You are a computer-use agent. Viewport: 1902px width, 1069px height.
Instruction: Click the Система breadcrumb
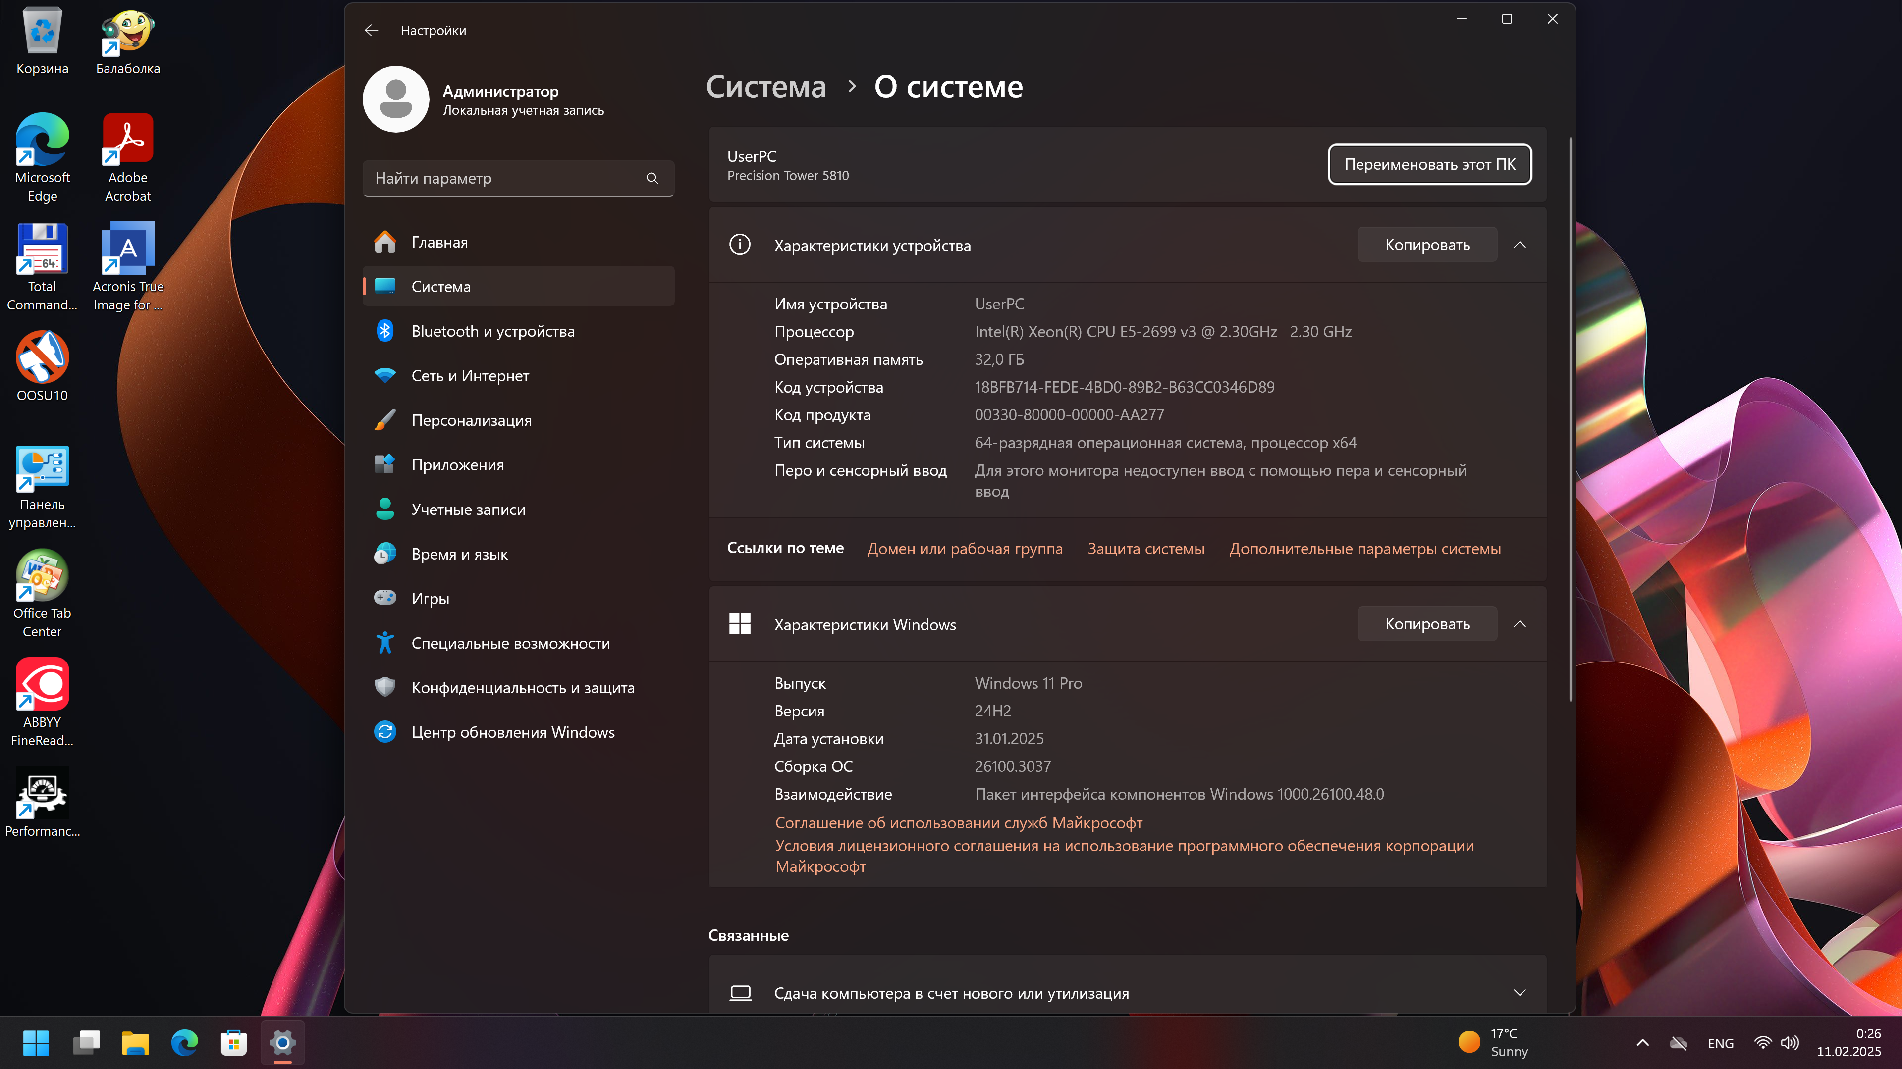pyautogui.click(x=765, y=86)
